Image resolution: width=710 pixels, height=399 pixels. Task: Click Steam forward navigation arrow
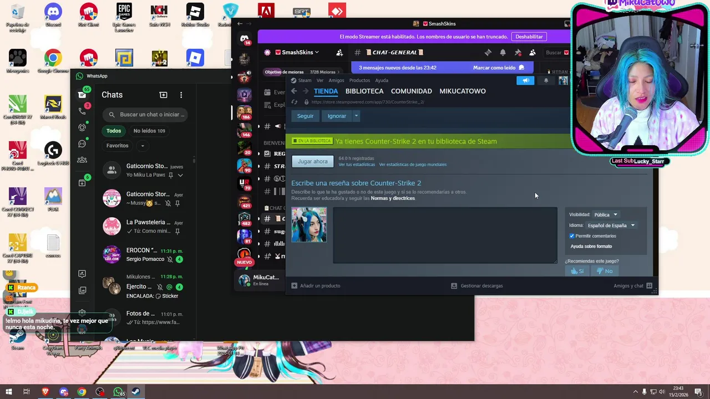click(x=305, y=91)
